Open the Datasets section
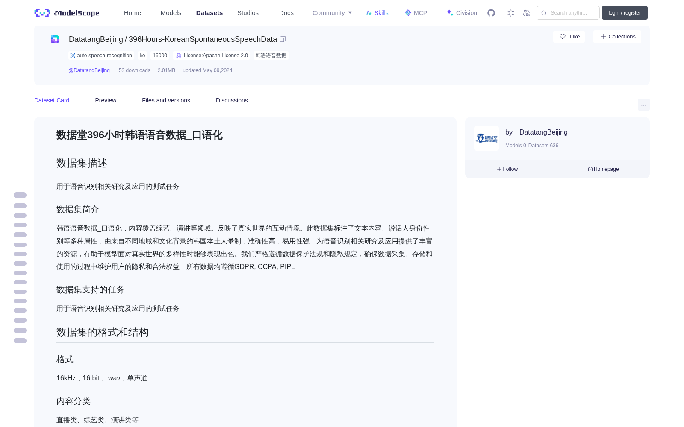The width and height of the screenshot is (684, 427). coord(209,13)
